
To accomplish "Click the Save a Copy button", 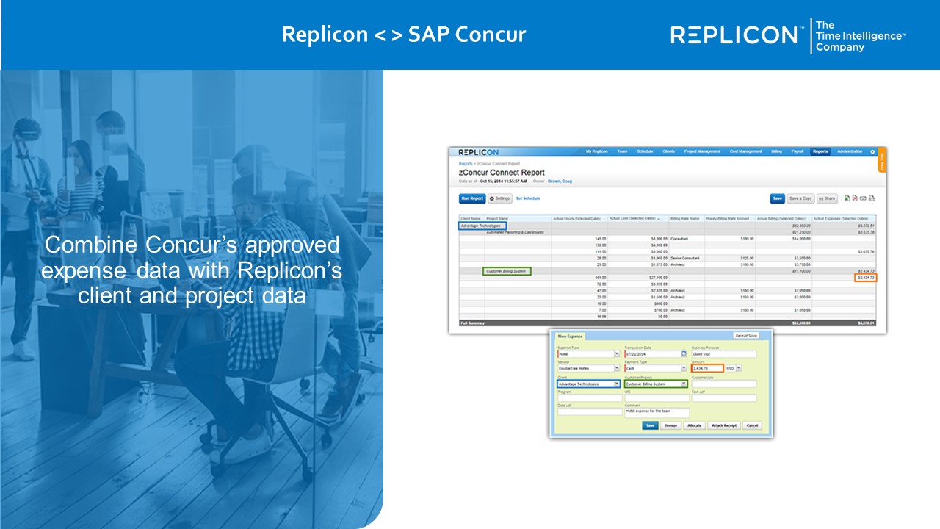I will click(x=800, y=198).
